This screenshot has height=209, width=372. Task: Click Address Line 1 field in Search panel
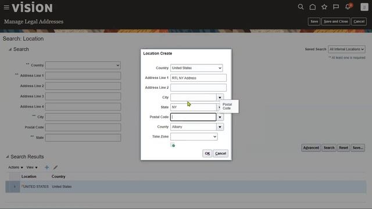pos(83,75)
